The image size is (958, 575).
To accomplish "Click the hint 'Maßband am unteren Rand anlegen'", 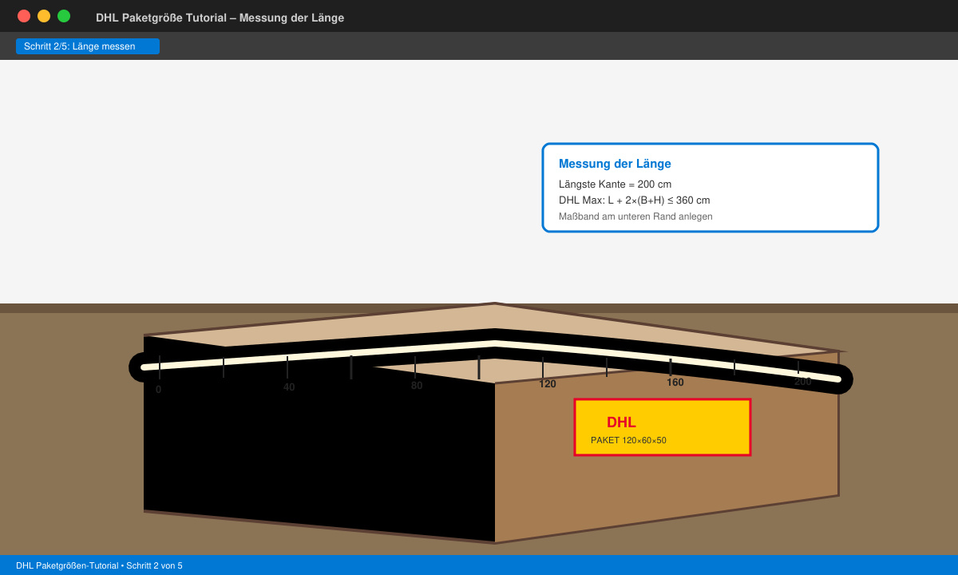I will pyautogui.click(x=635, y=216).
